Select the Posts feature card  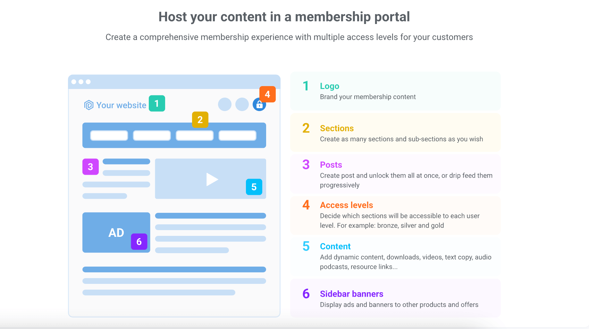point(395,174)
